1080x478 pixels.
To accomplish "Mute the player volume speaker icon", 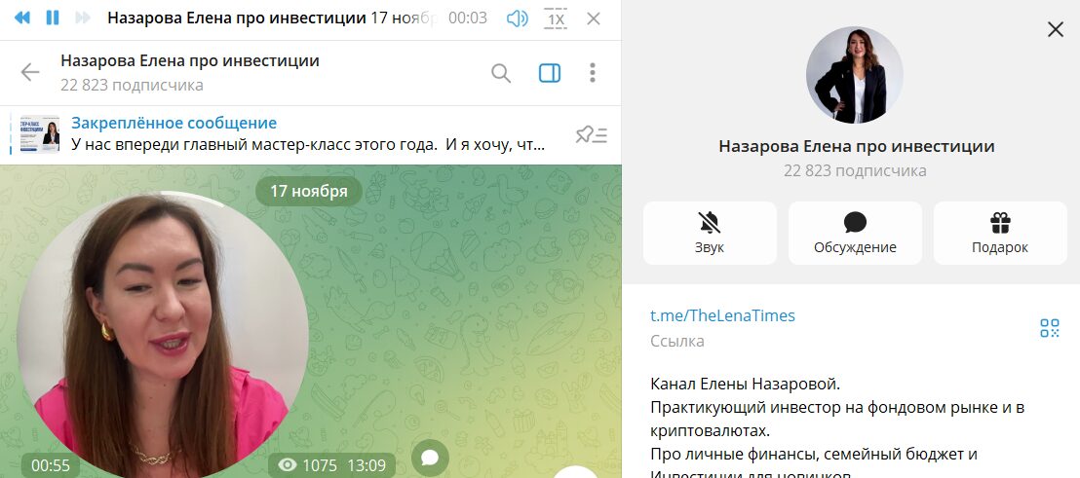I will [517, 18].
